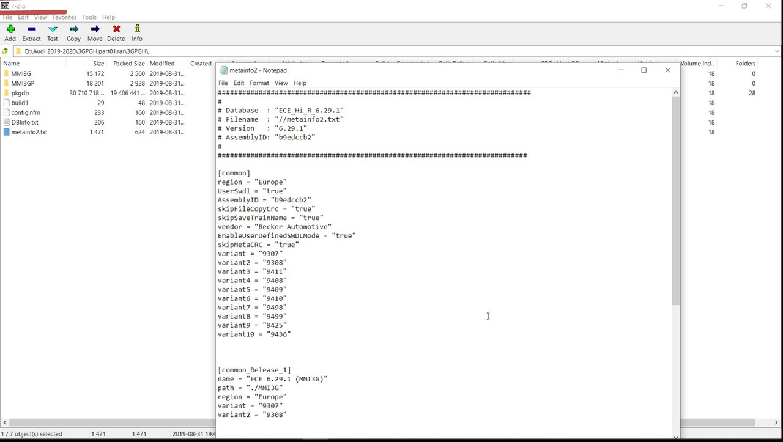Screen dimensions: 783x442
Task: Click the up-folder icon beside address bar
Action: [6, 51]
